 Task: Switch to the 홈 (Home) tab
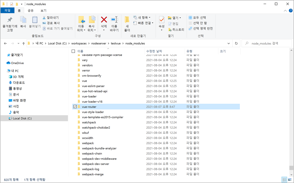[x=19, y=10]
